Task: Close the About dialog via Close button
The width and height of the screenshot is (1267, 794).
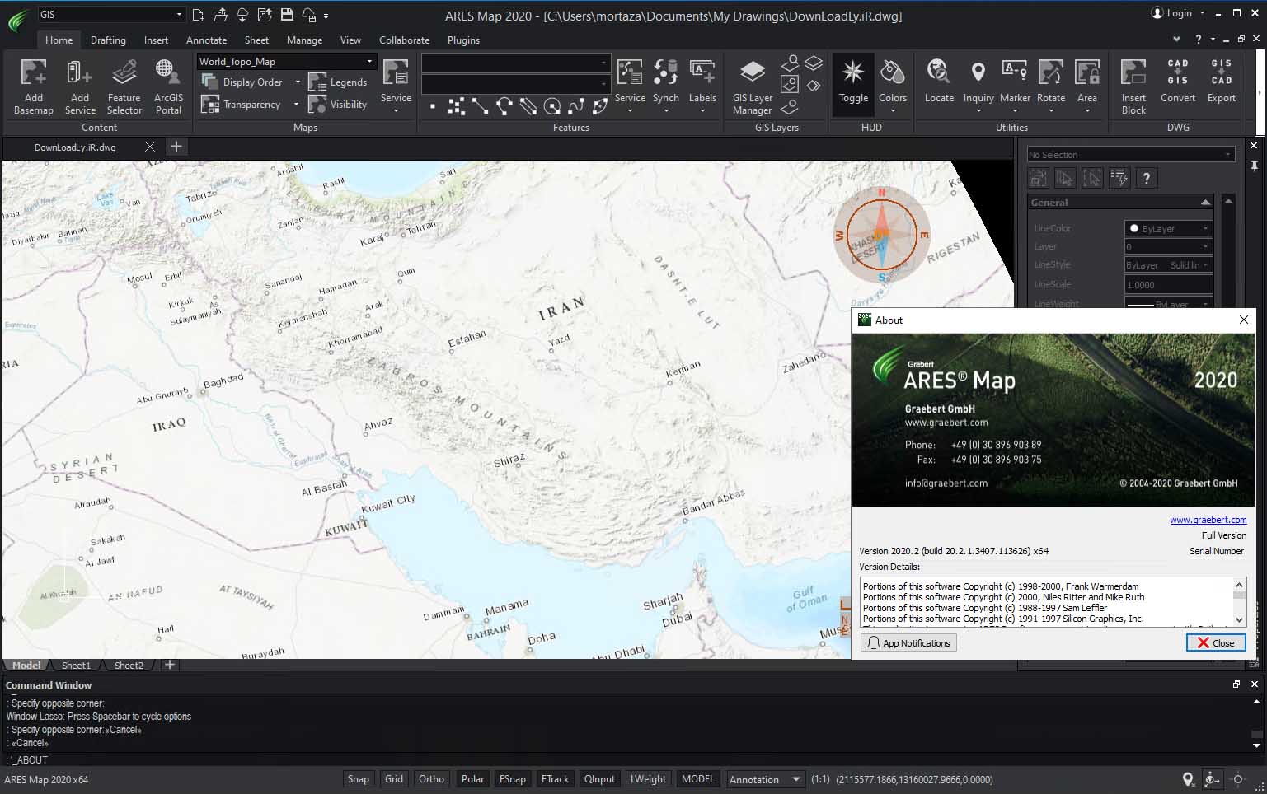Action: (x=1216, y=643)
